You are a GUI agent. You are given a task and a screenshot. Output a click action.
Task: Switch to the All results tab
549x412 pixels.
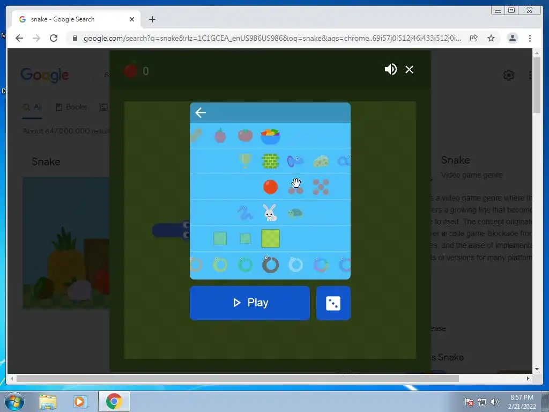coord(32,107)
